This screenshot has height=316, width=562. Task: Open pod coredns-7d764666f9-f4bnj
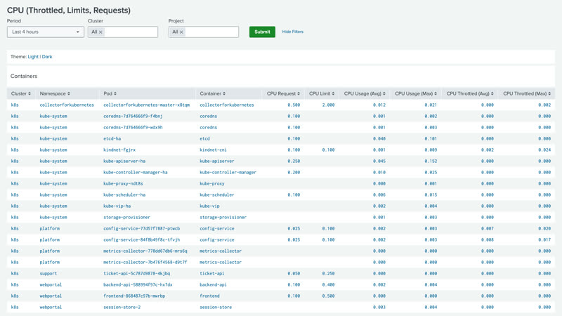(133, 116)
